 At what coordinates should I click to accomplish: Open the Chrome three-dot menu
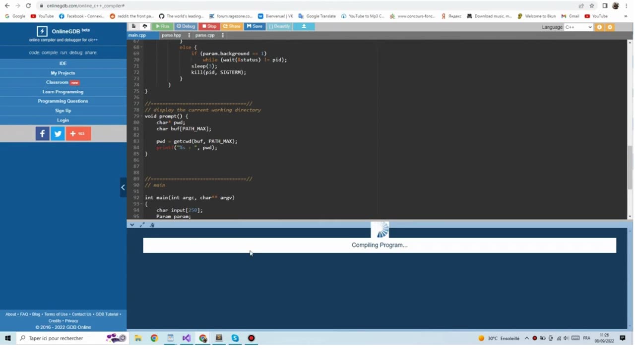[627, 5]
